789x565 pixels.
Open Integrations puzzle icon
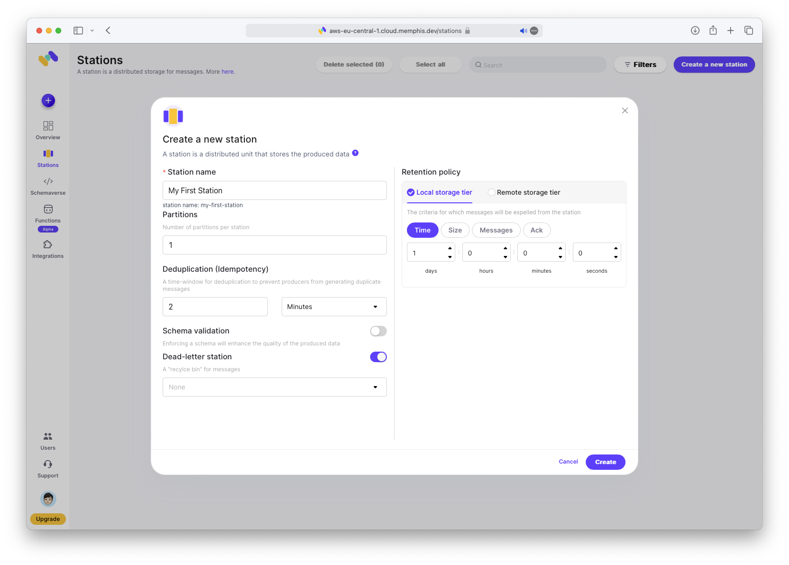(48, 244)
